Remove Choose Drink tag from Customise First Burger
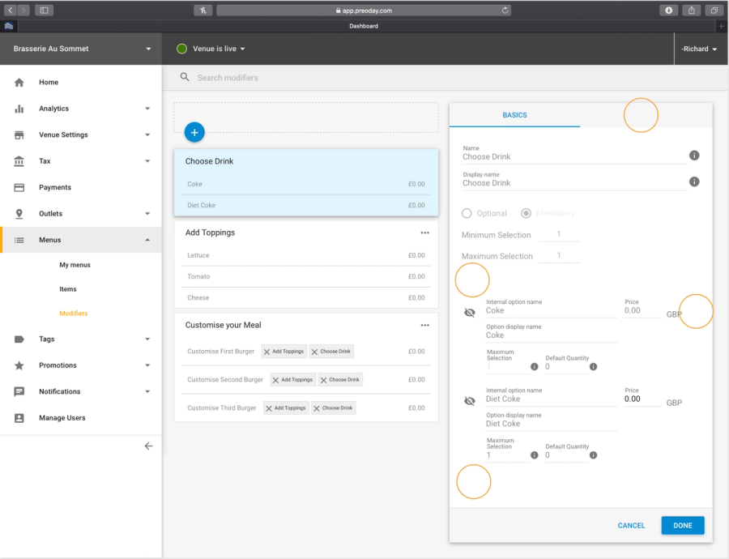This screenshot has height=559, width=729. [315, 352]
